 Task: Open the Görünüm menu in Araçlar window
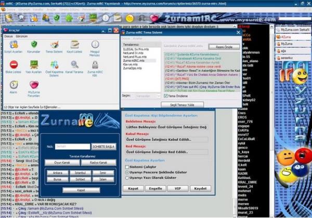(x=22, y=37)
